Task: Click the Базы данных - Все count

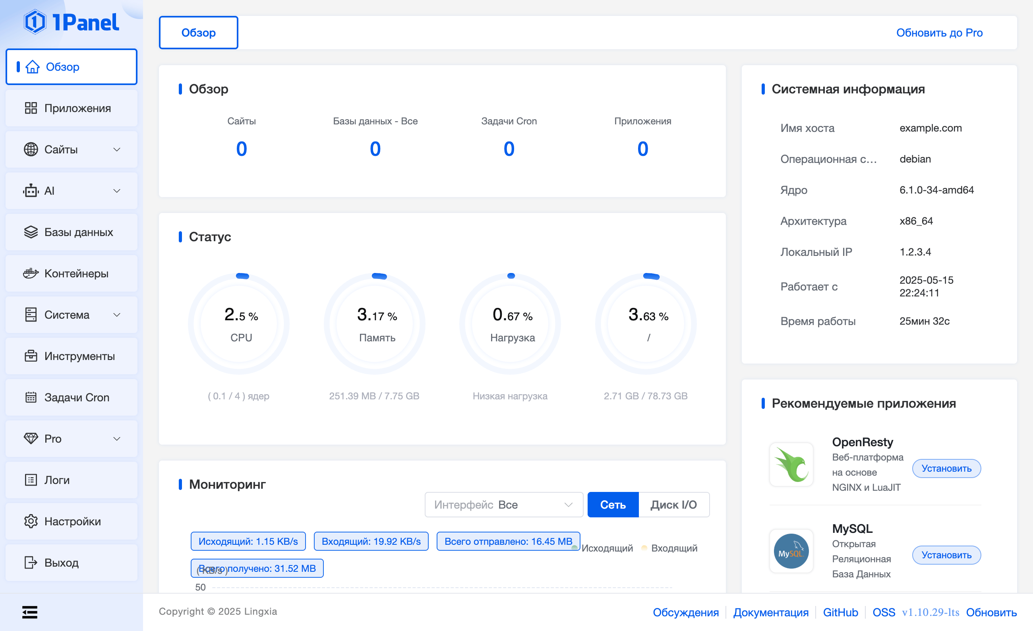Action: click(375, 149)
